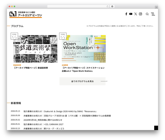The width and height of the screenshot is (165, 140).
Task: Click the date 2026.05.01 in news list
Action: pos(15,124)
